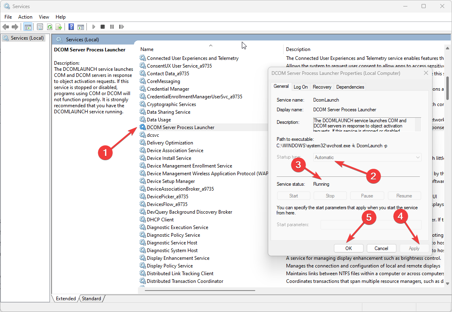Click the Start button in service status
This screenshot has width=452, height=312.
(x=293, y=196)
